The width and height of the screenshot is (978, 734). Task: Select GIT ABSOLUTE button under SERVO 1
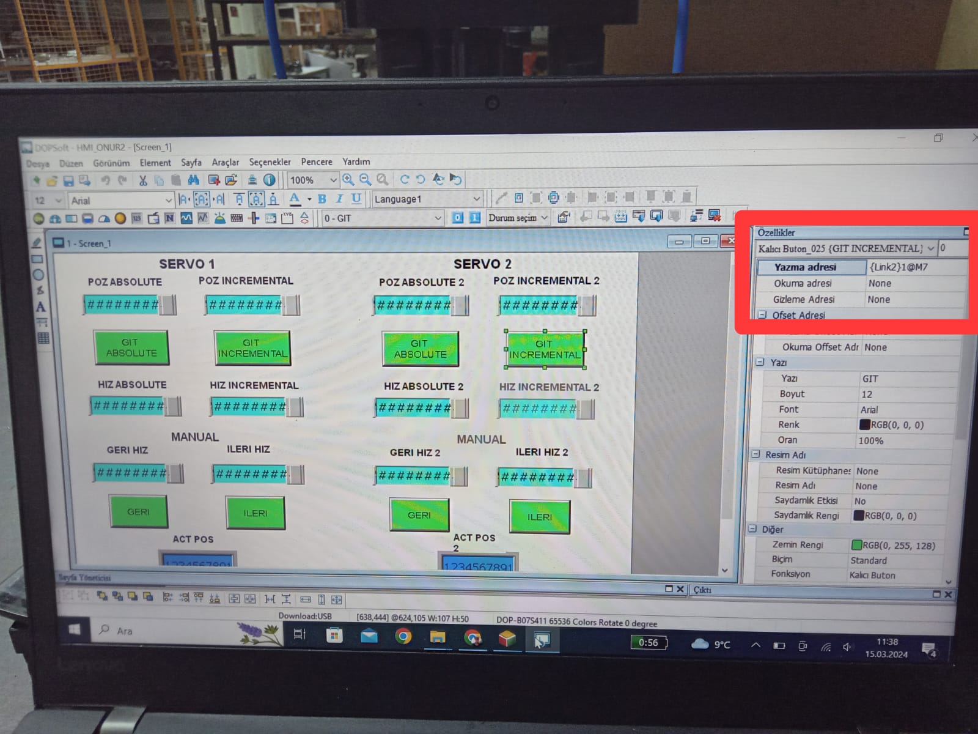coord(131,347)
